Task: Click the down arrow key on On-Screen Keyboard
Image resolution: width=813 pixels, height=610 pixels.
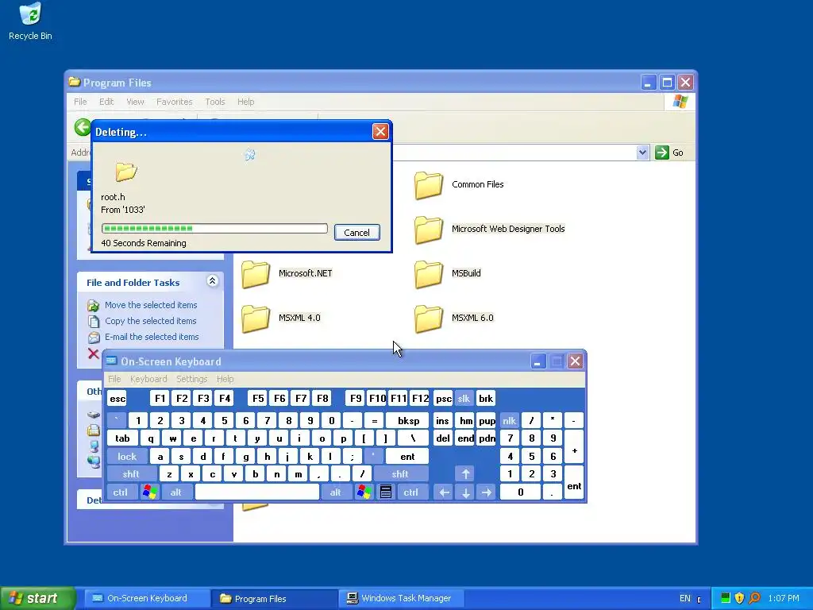Action: click(x=465, y=492)
